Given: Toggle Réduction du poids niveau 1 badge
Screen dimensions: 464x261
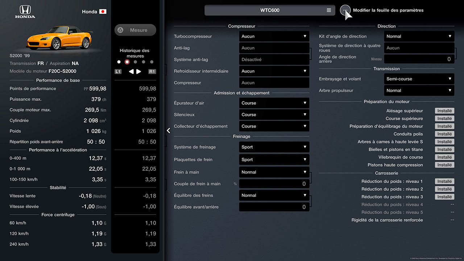Looking at the screenshot, I should pyautogui.click(x=444, y=181).
